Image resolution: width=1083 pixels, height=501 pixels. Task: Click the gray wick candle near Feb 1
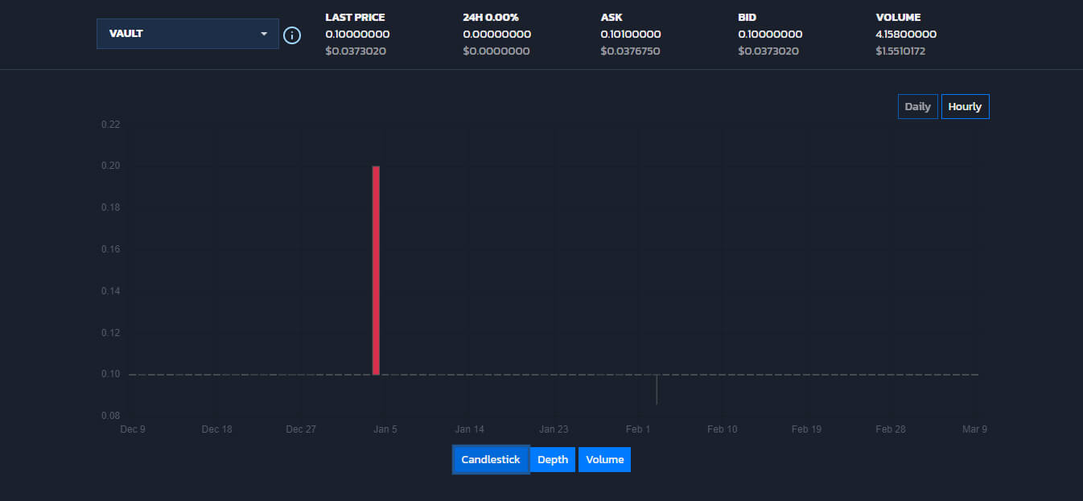click(x=657, y=389)
